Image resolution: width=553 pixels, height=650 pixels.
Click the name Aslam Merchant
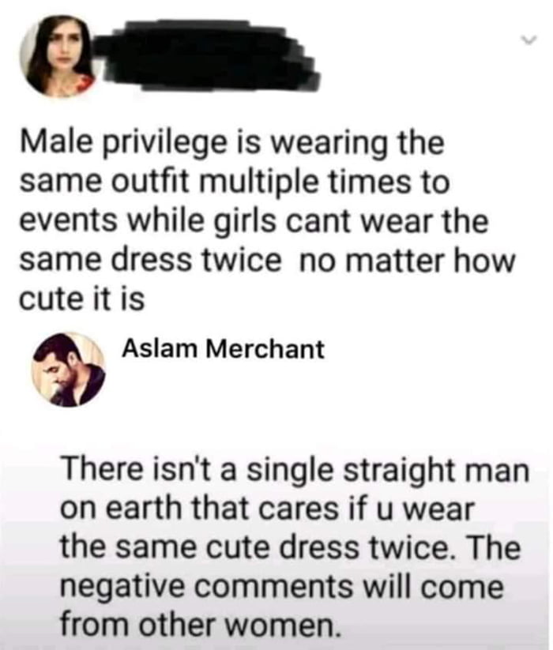pyautogui.click(x=223, y=350)
